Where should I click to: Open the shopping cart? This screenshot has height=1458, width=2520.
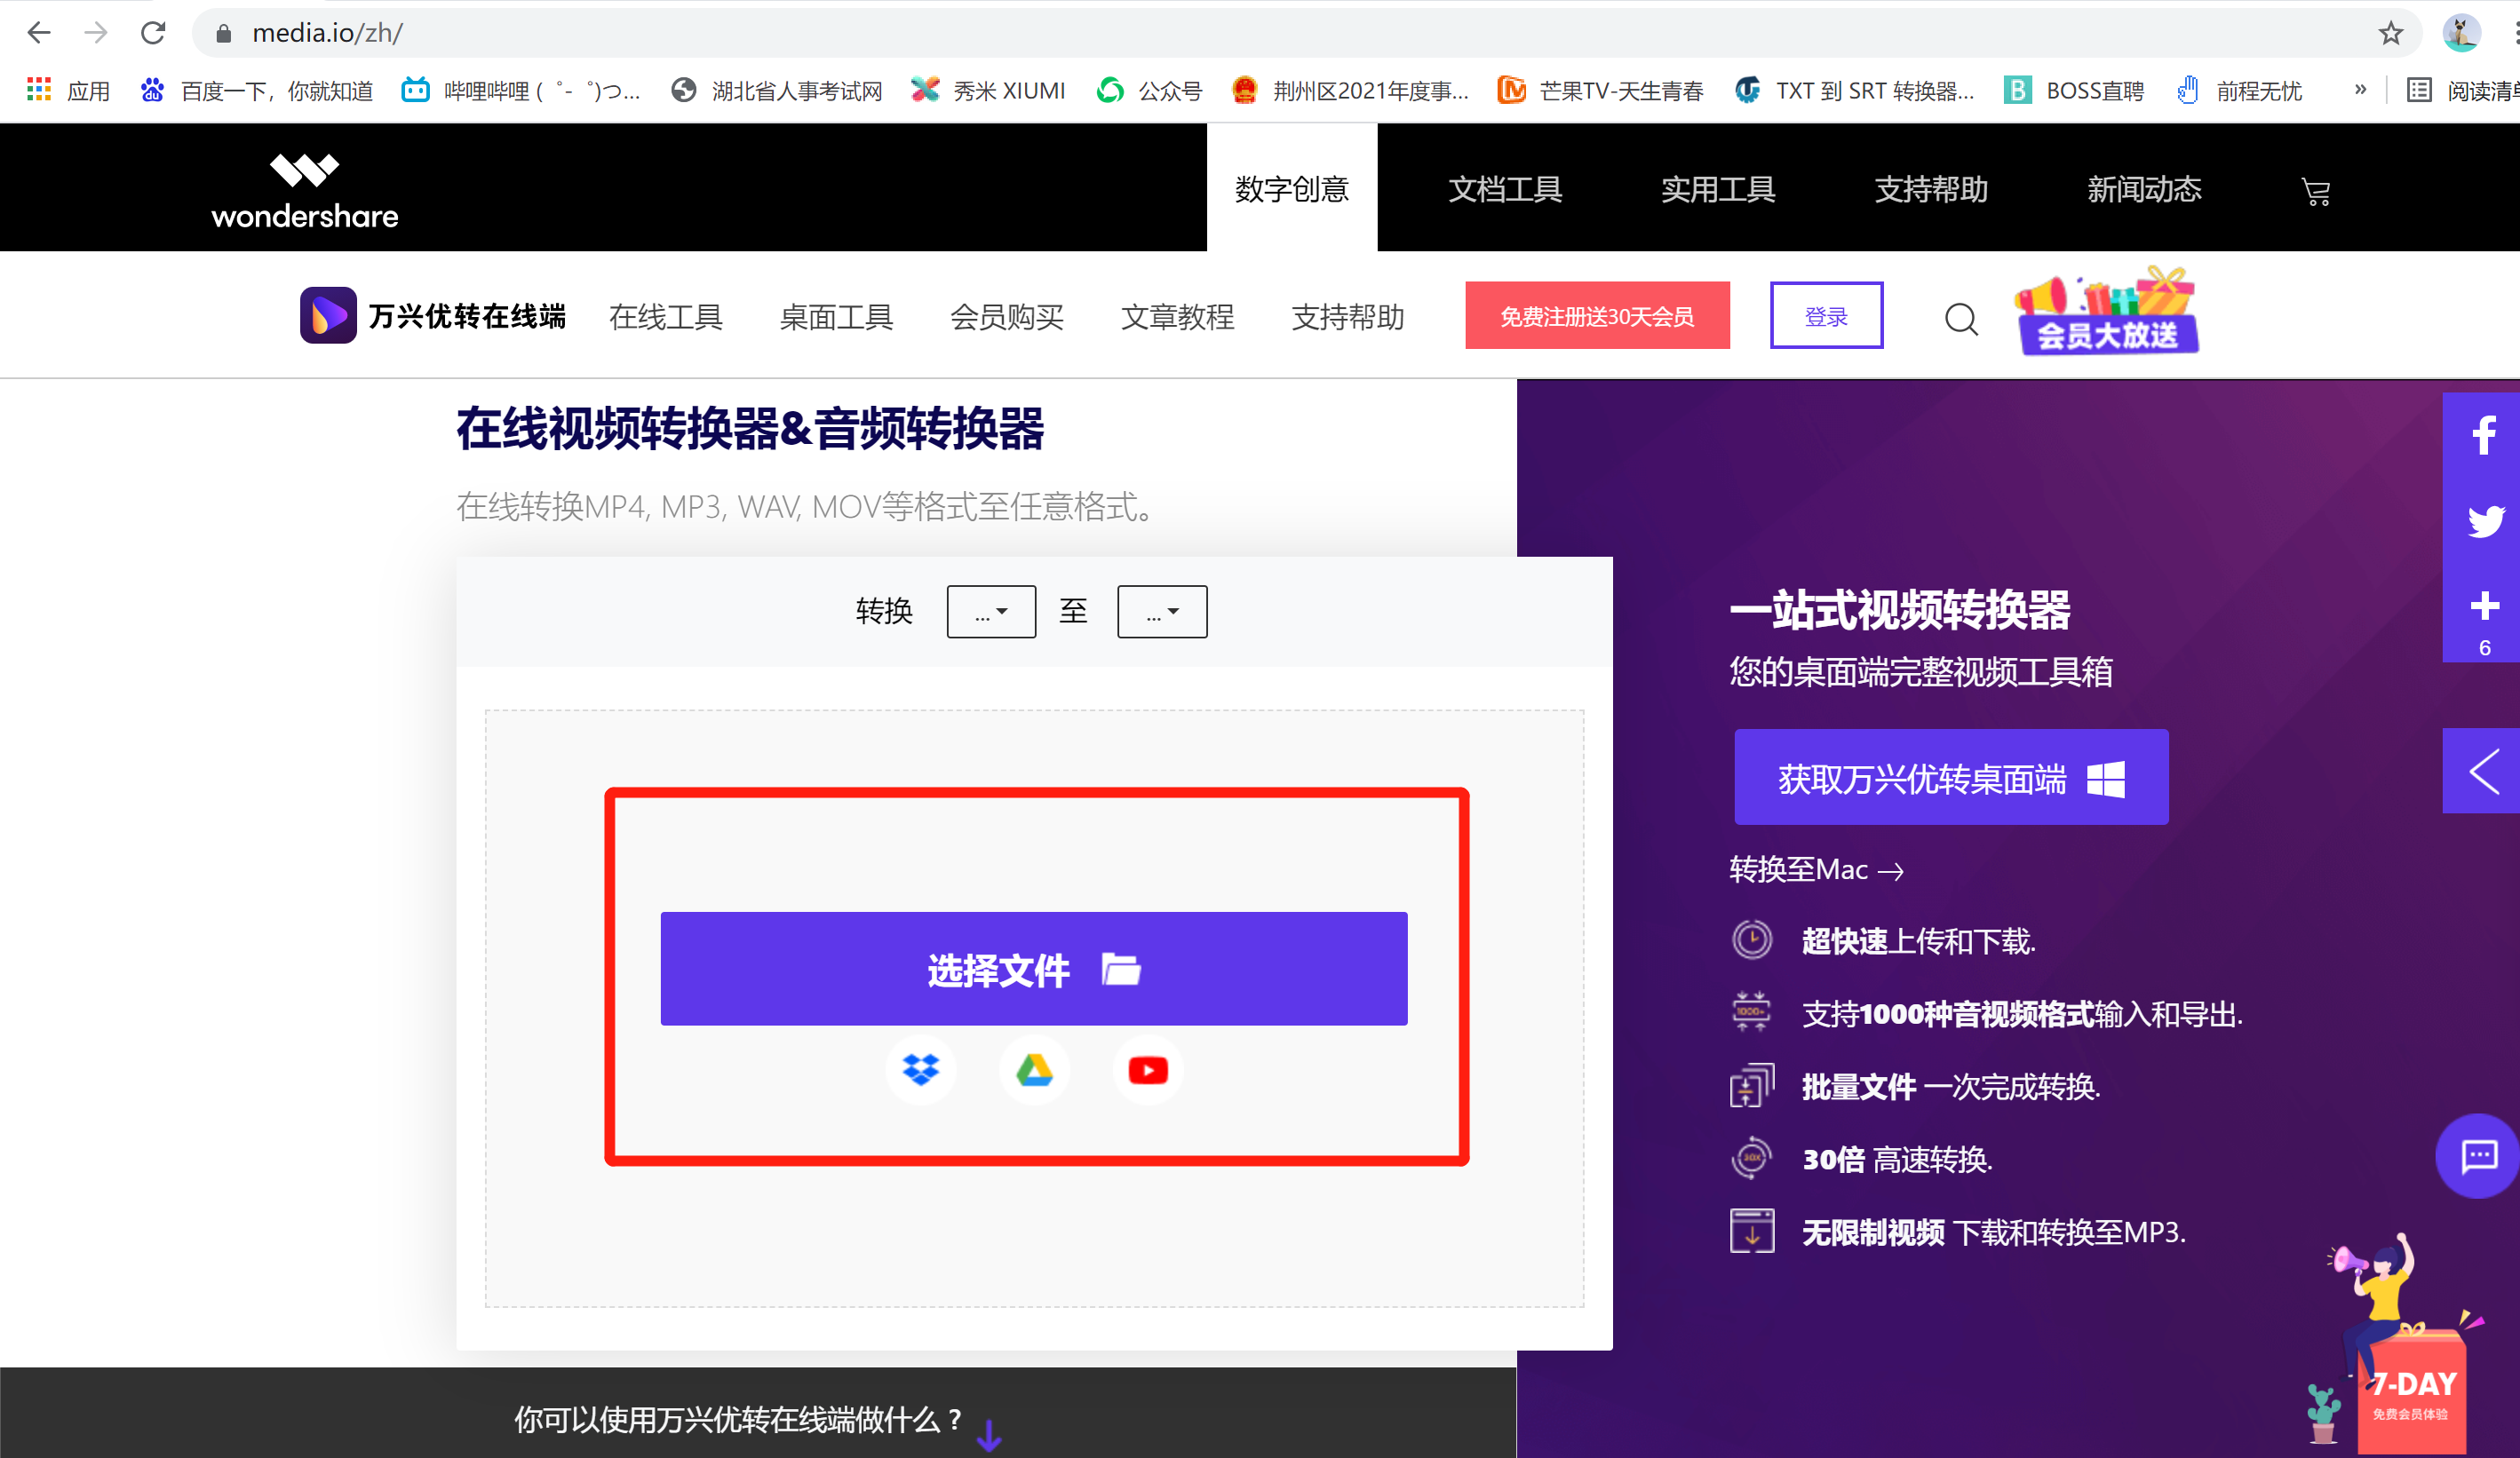pos(2316,190)
